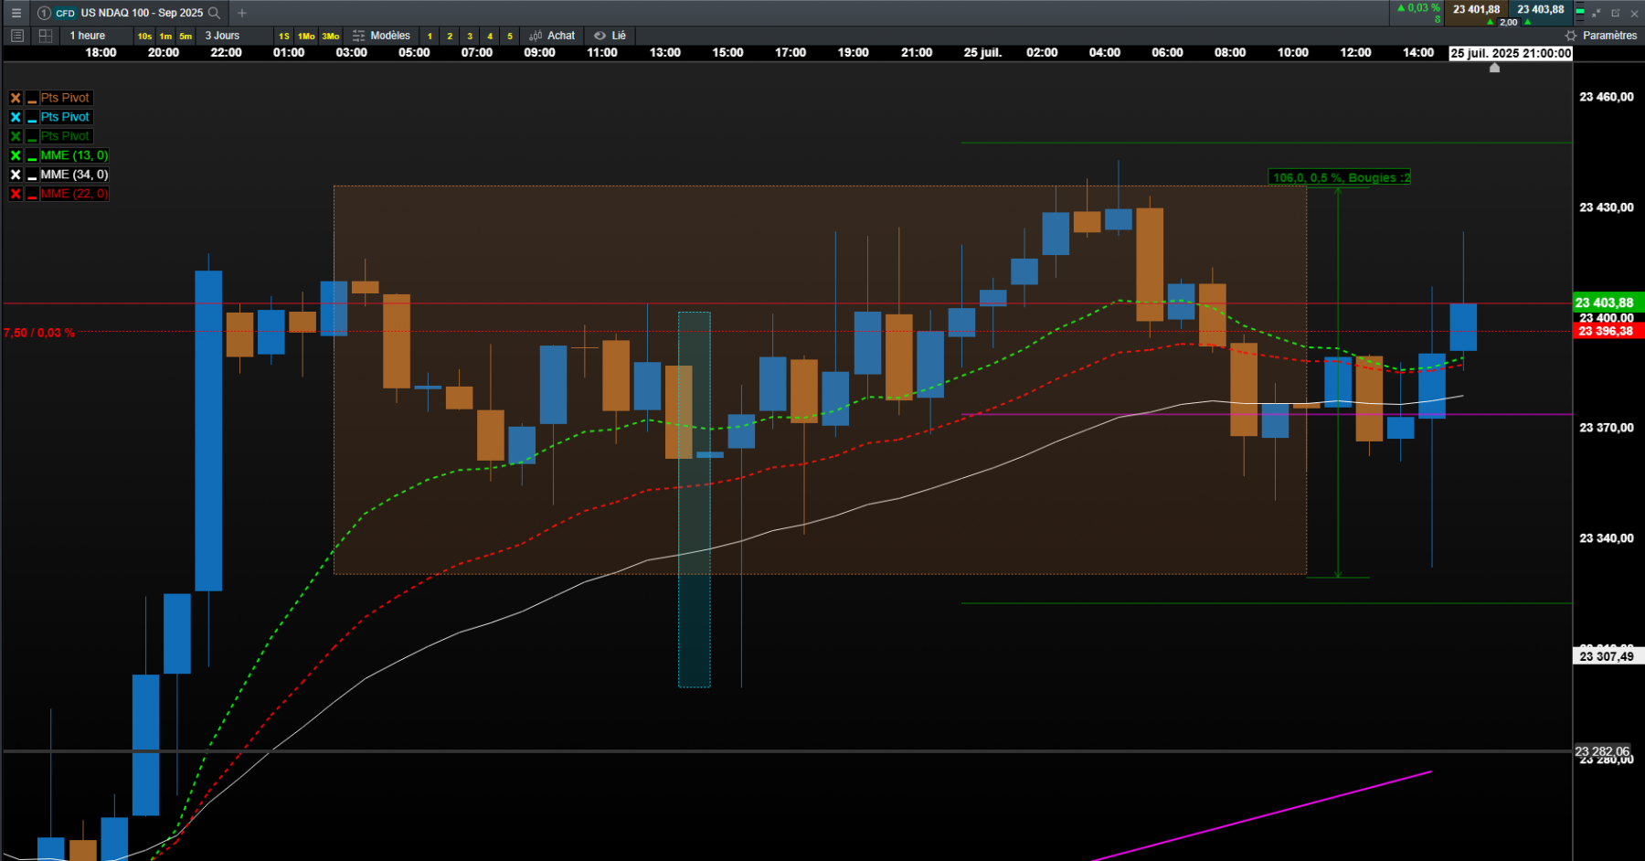This screenshot has height=861, width=1645.
Task: Switch to 1m timeframe shortcut
Action: click(165, 37)
